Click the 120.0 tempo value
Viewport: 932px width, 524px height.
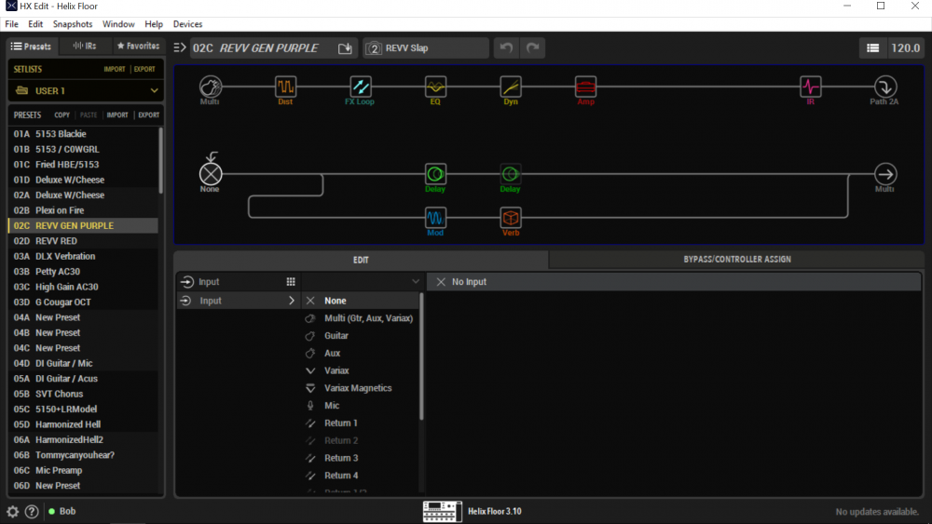pyautogui.click(x=905, y=48)
